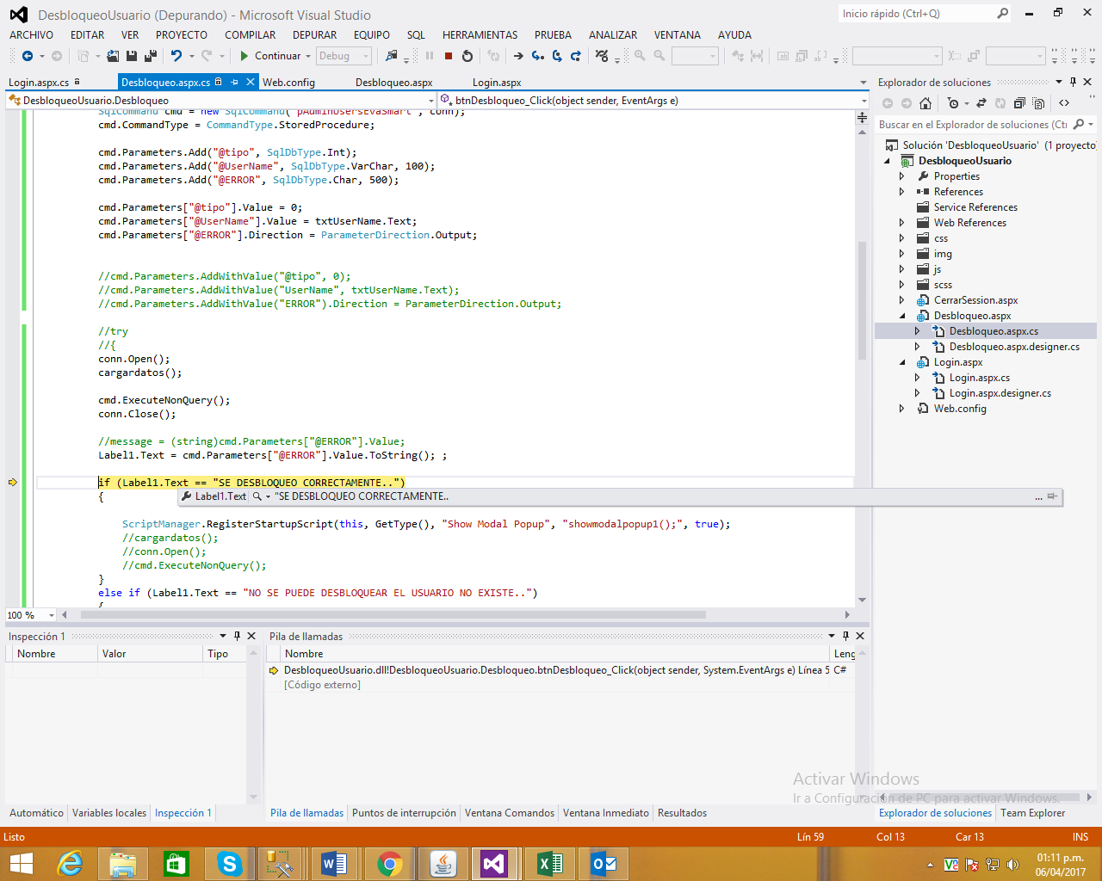Click the Step Out debug icon

[576, 56]
